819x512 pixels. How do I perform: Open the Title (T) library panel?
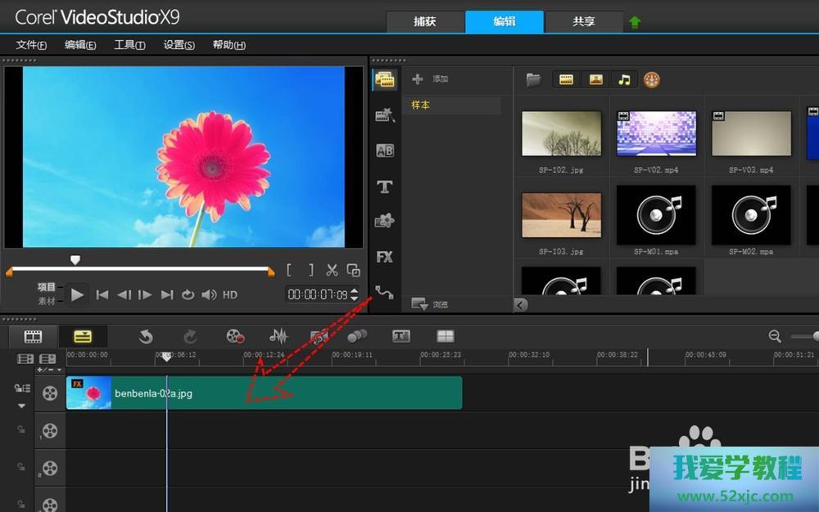coord(384,186)
